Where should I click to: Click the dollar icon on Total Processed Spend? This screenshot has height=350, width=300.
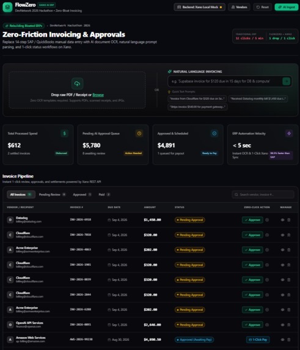click(x=65, y=134)
